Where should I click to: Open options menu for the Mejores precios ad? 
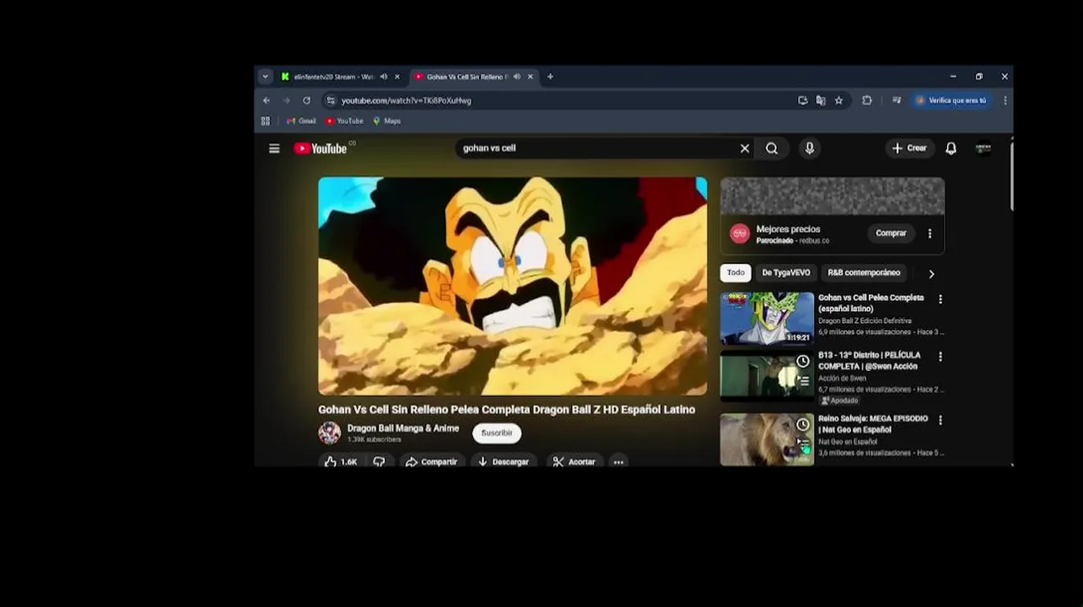(929, 234)
